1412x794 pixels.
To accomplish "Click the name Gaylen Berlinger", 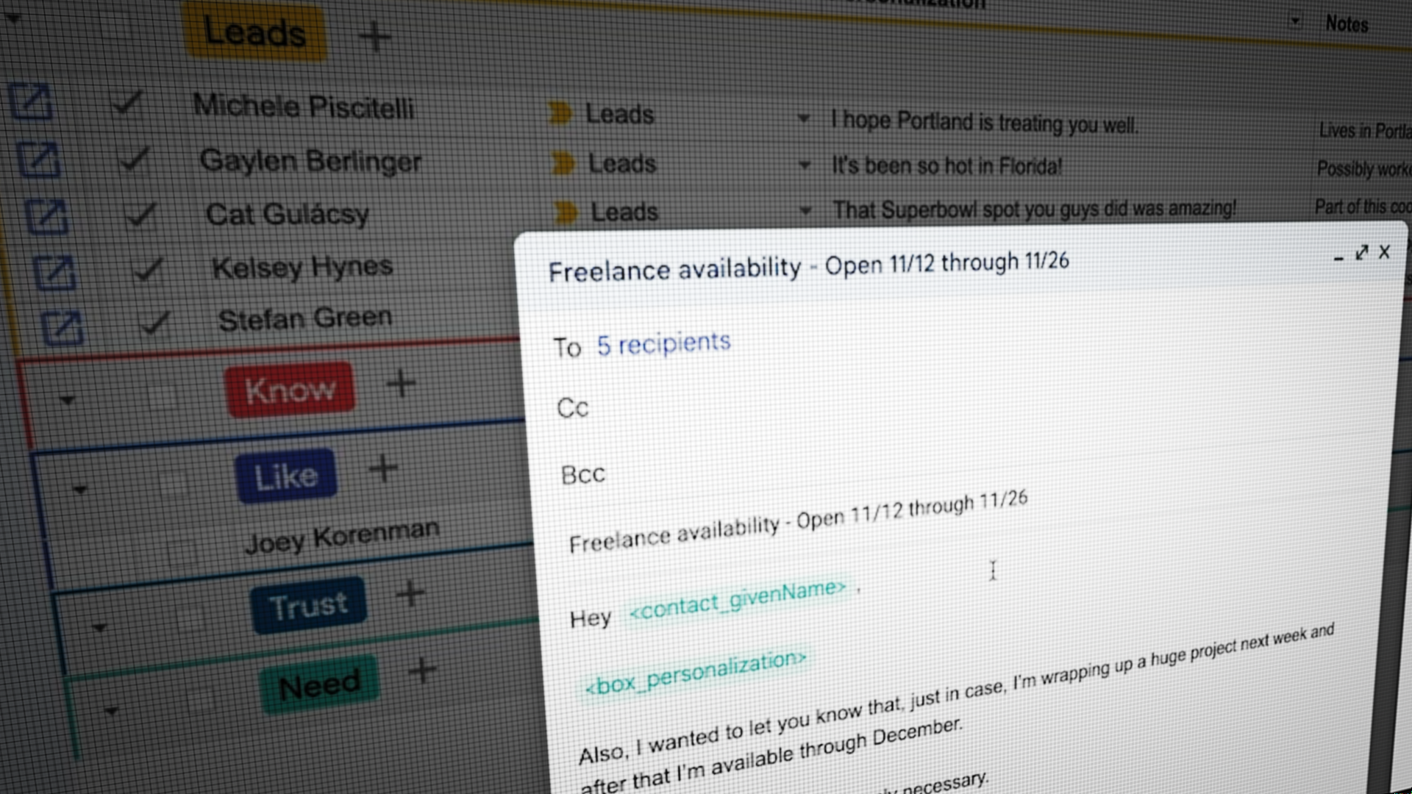I will tap(311, 161).
